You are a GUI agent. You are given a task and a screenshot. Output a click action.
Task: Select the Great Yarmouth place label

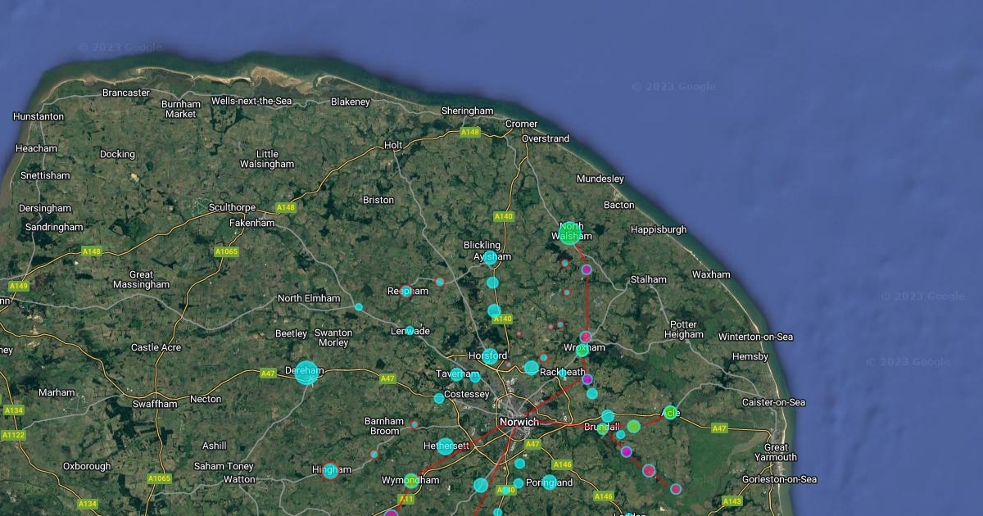point(776,452)
